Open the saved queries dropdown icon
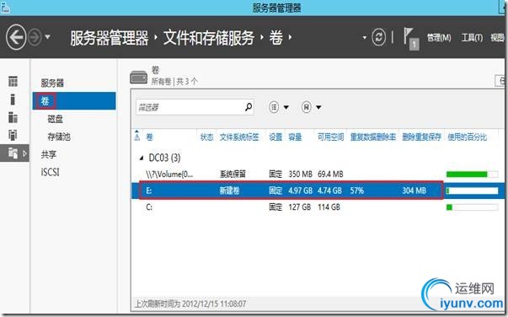Screen dimensions: 508x317 point(311,107)
